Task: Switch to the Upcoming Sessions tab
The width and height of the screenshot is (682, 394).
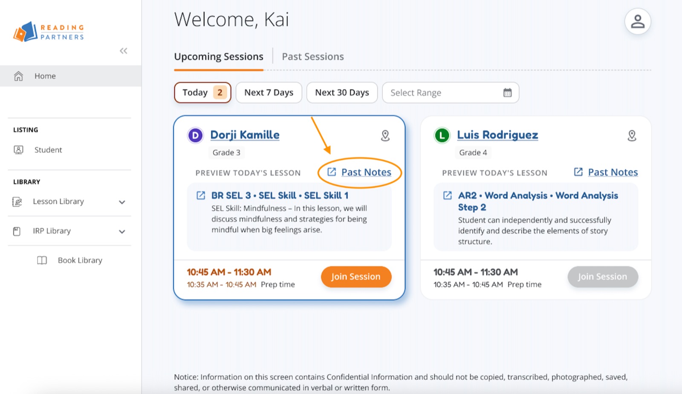Action: (x=219, y=57)
